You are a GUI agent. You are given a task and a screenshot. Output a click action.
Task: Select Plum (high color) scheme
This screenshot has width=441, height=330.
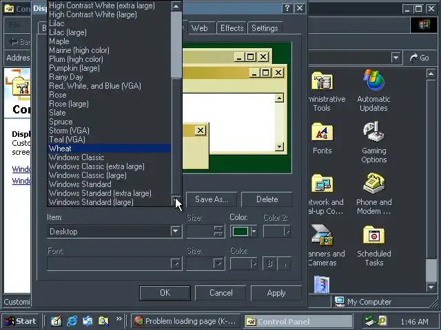tap(110, 59)
